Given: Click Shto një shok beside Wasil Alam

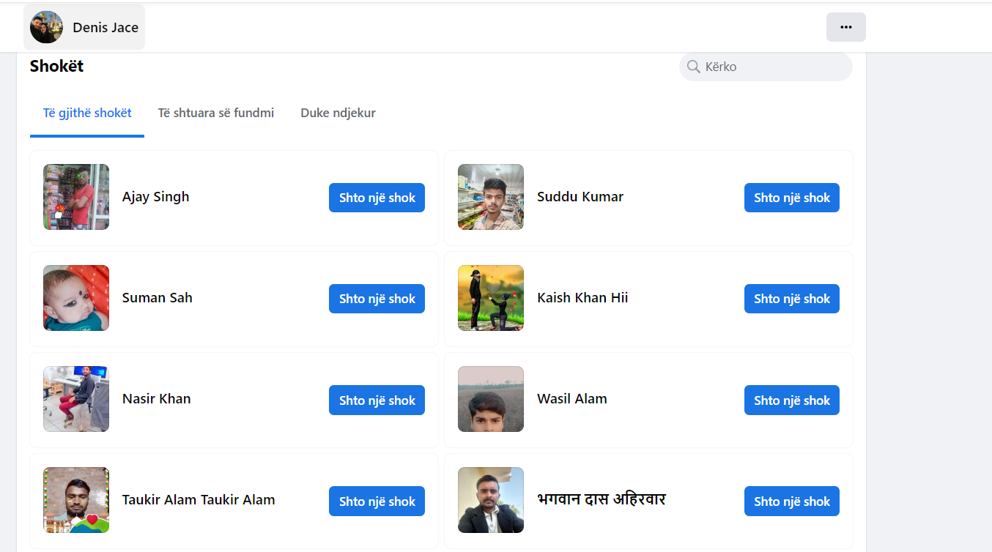Looking at the screenshot, I should pyautogui.click(x=791, y=400).
